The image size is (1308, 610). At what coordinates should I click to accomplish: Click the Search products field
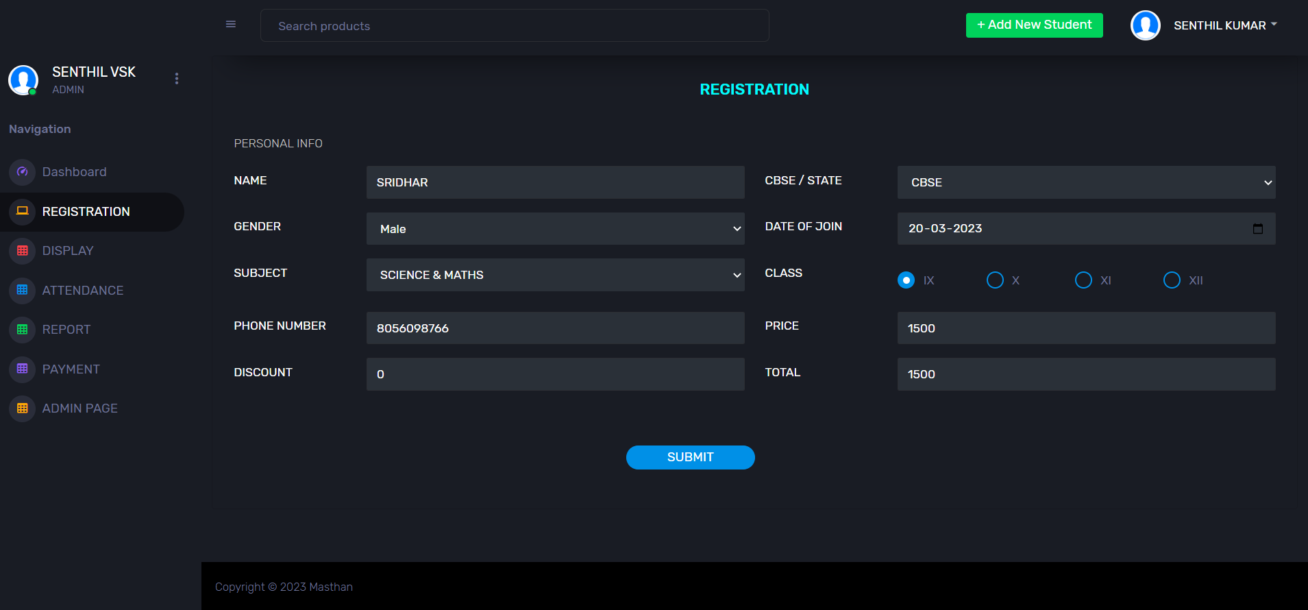coord(514,26)
